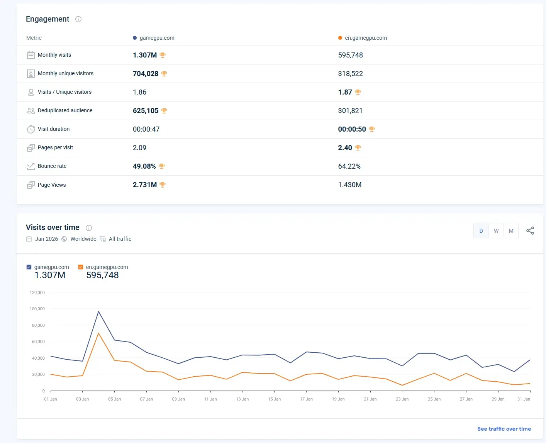Click the Engagement section heading
Image resolution: width=546 pixels, height=443 pixels.
click(47, 19)
